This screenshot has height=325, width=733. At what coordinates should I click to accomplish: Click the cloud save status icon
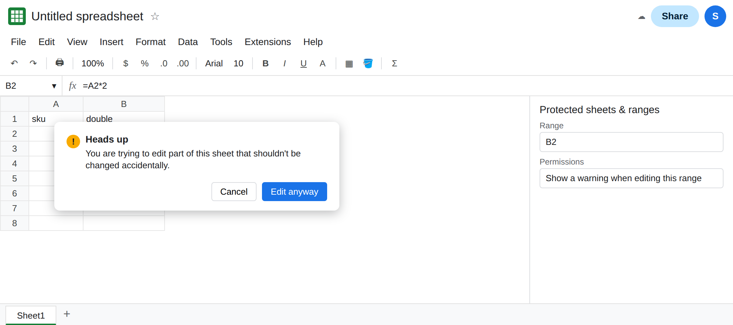point(641,17)
